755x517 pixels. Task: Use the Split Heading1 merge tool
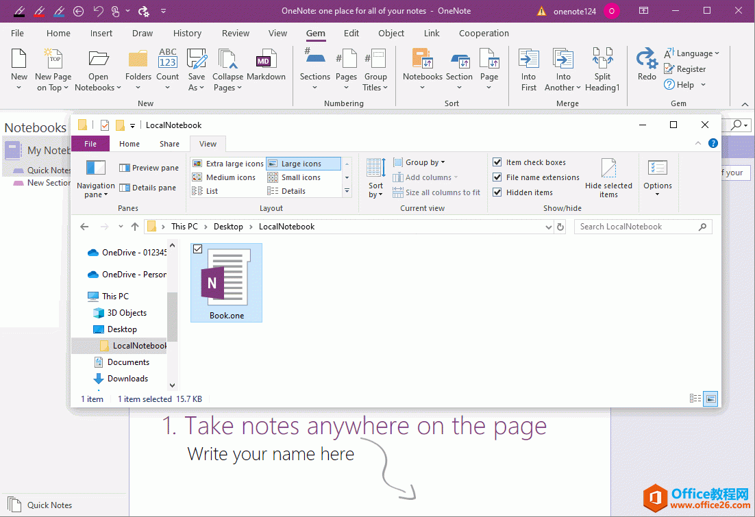pos(602,68)
